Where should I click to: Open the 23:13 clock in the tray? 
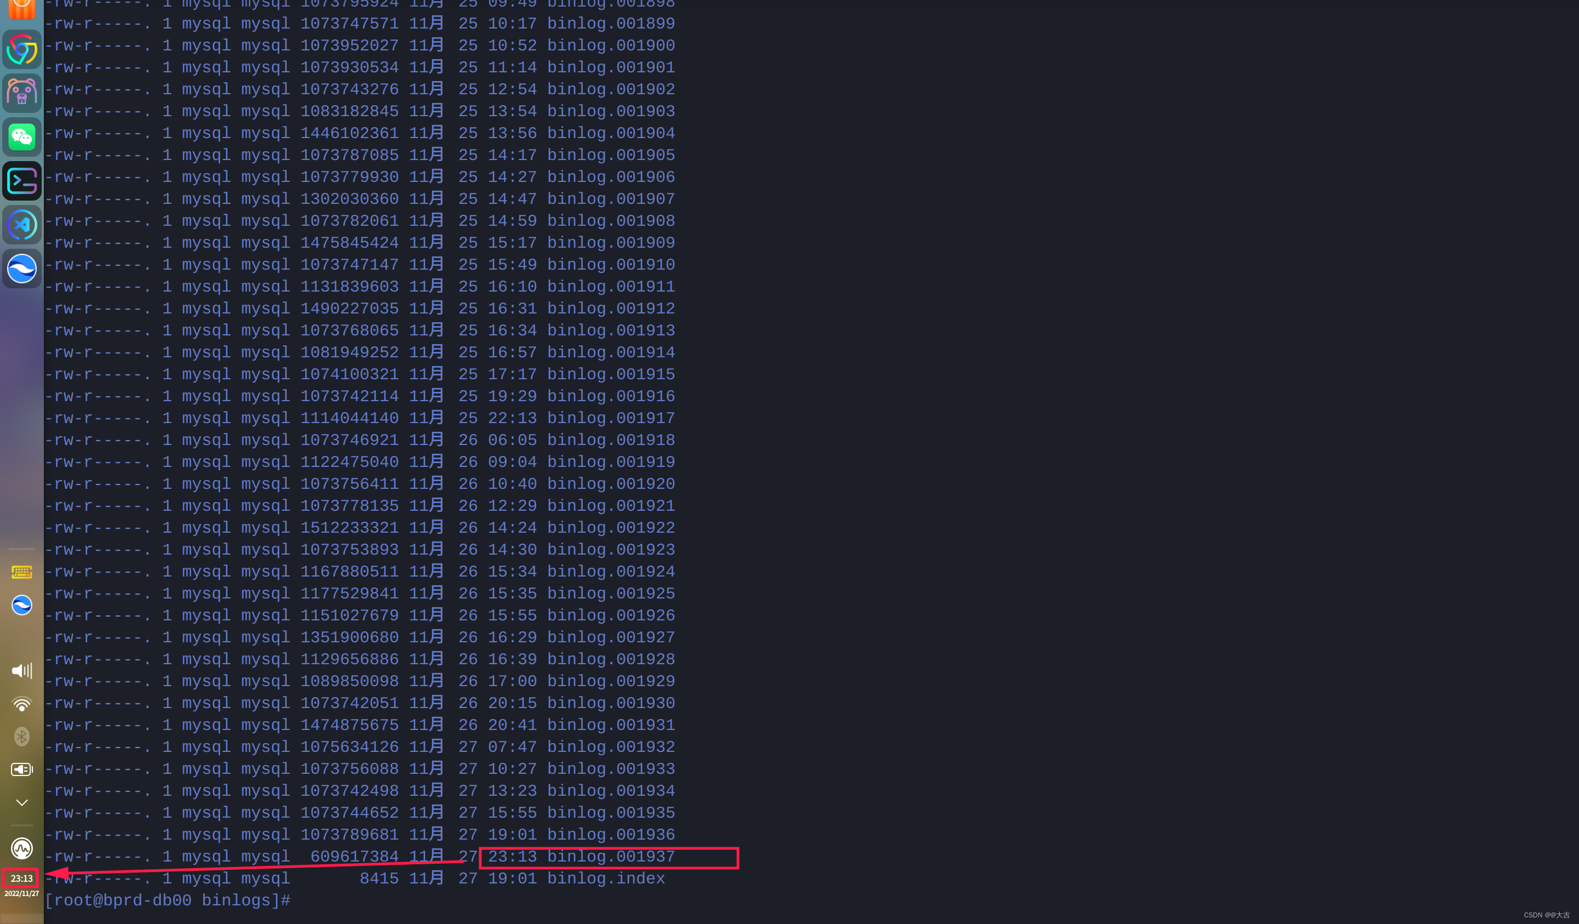pyautogui.click(x=21, y=879)
